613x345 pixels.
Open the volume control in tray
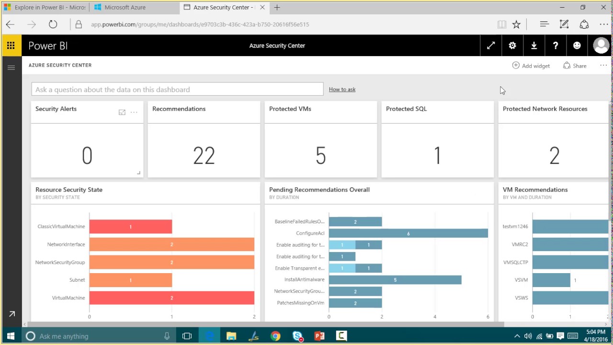click(528, 336)
